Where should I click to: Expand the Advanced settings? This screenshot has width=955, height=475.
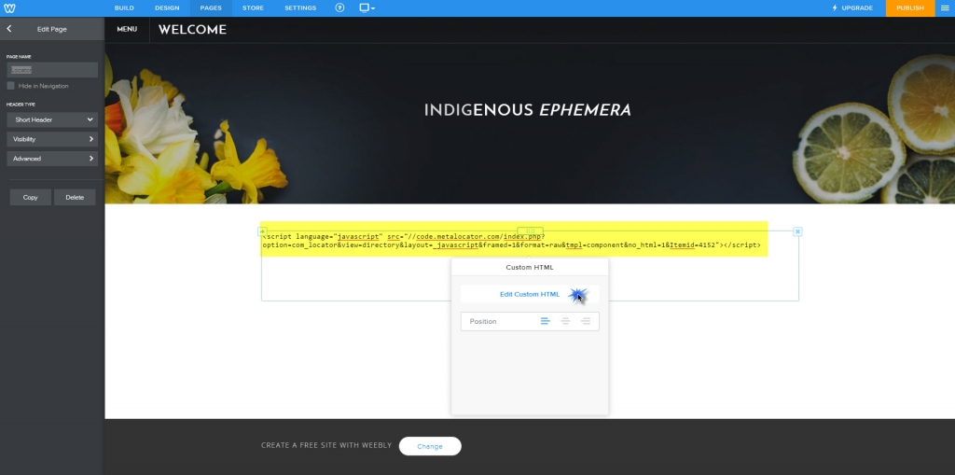point(52,159)
